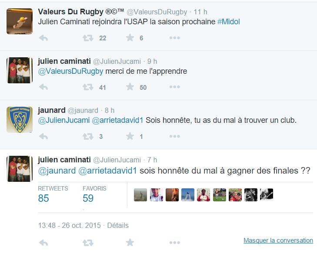Reply to jaunard's tweet
This screenshot has width=317, height=253.
(43, 136)
